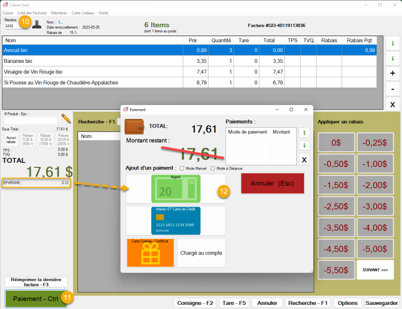Image resolution: width=402 pixels, height=309 pixels.
Task: Close the Paiement dialog window
Action: tap(306, 110)
